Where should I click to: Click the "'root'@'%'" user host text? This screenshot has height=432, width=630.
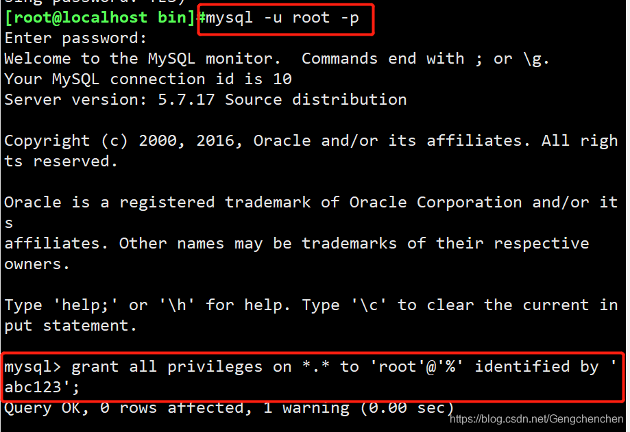click(x=416, y=367)
